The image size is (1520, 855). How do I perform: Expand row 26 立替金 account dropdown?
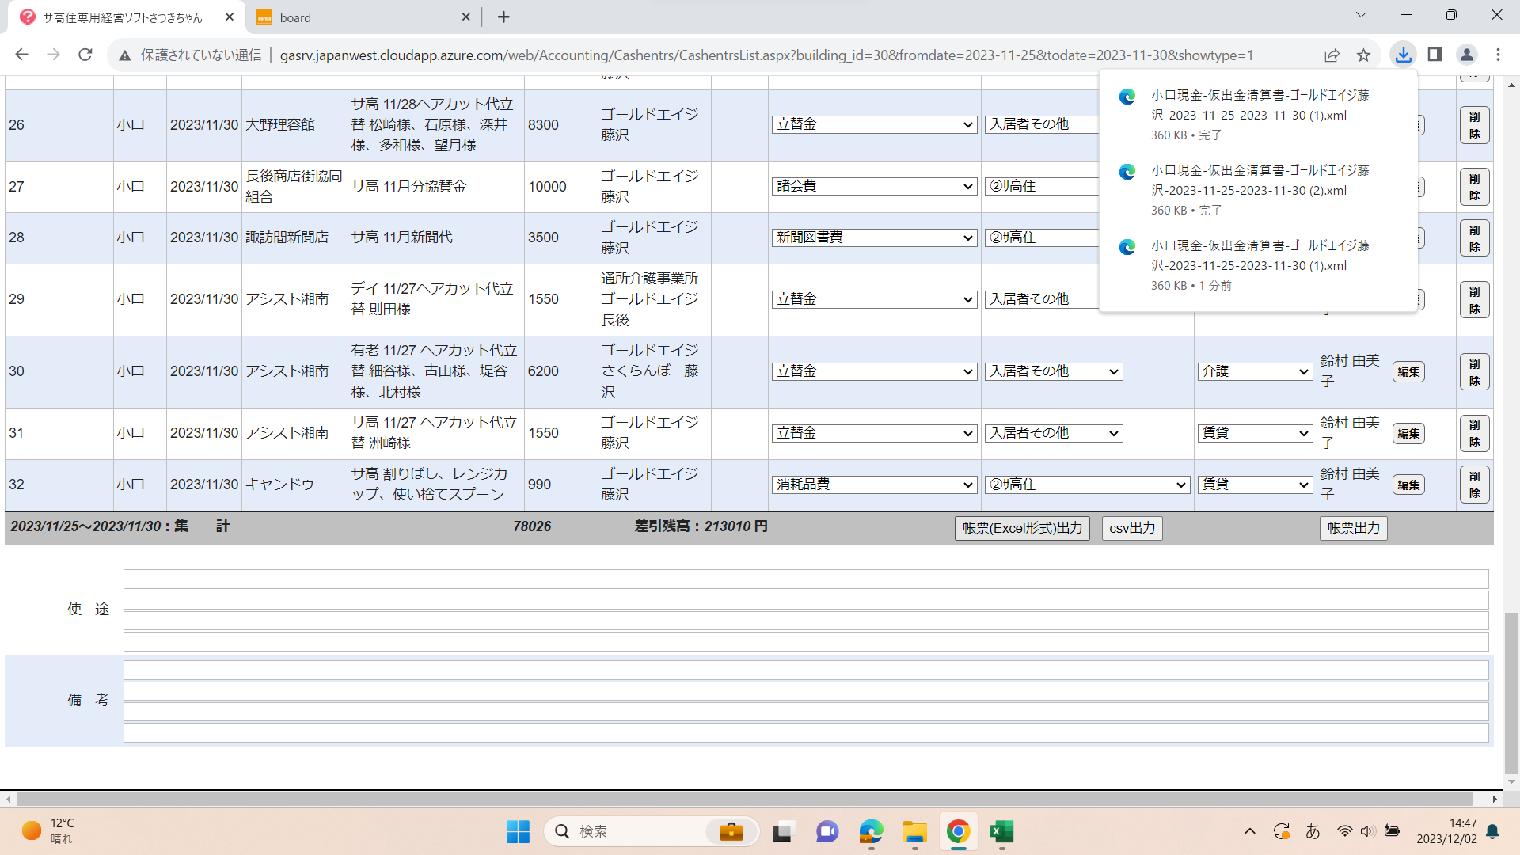click(x=874, y=124)
